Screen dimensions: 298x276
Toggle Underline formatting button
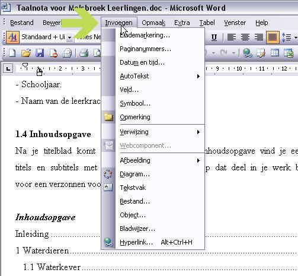(214, 37)
